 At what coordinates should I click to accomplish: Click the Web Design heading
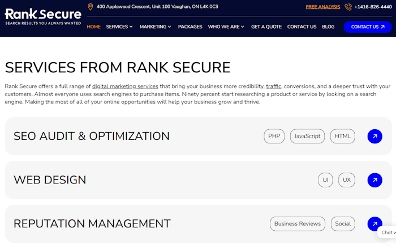pos(50,180)
